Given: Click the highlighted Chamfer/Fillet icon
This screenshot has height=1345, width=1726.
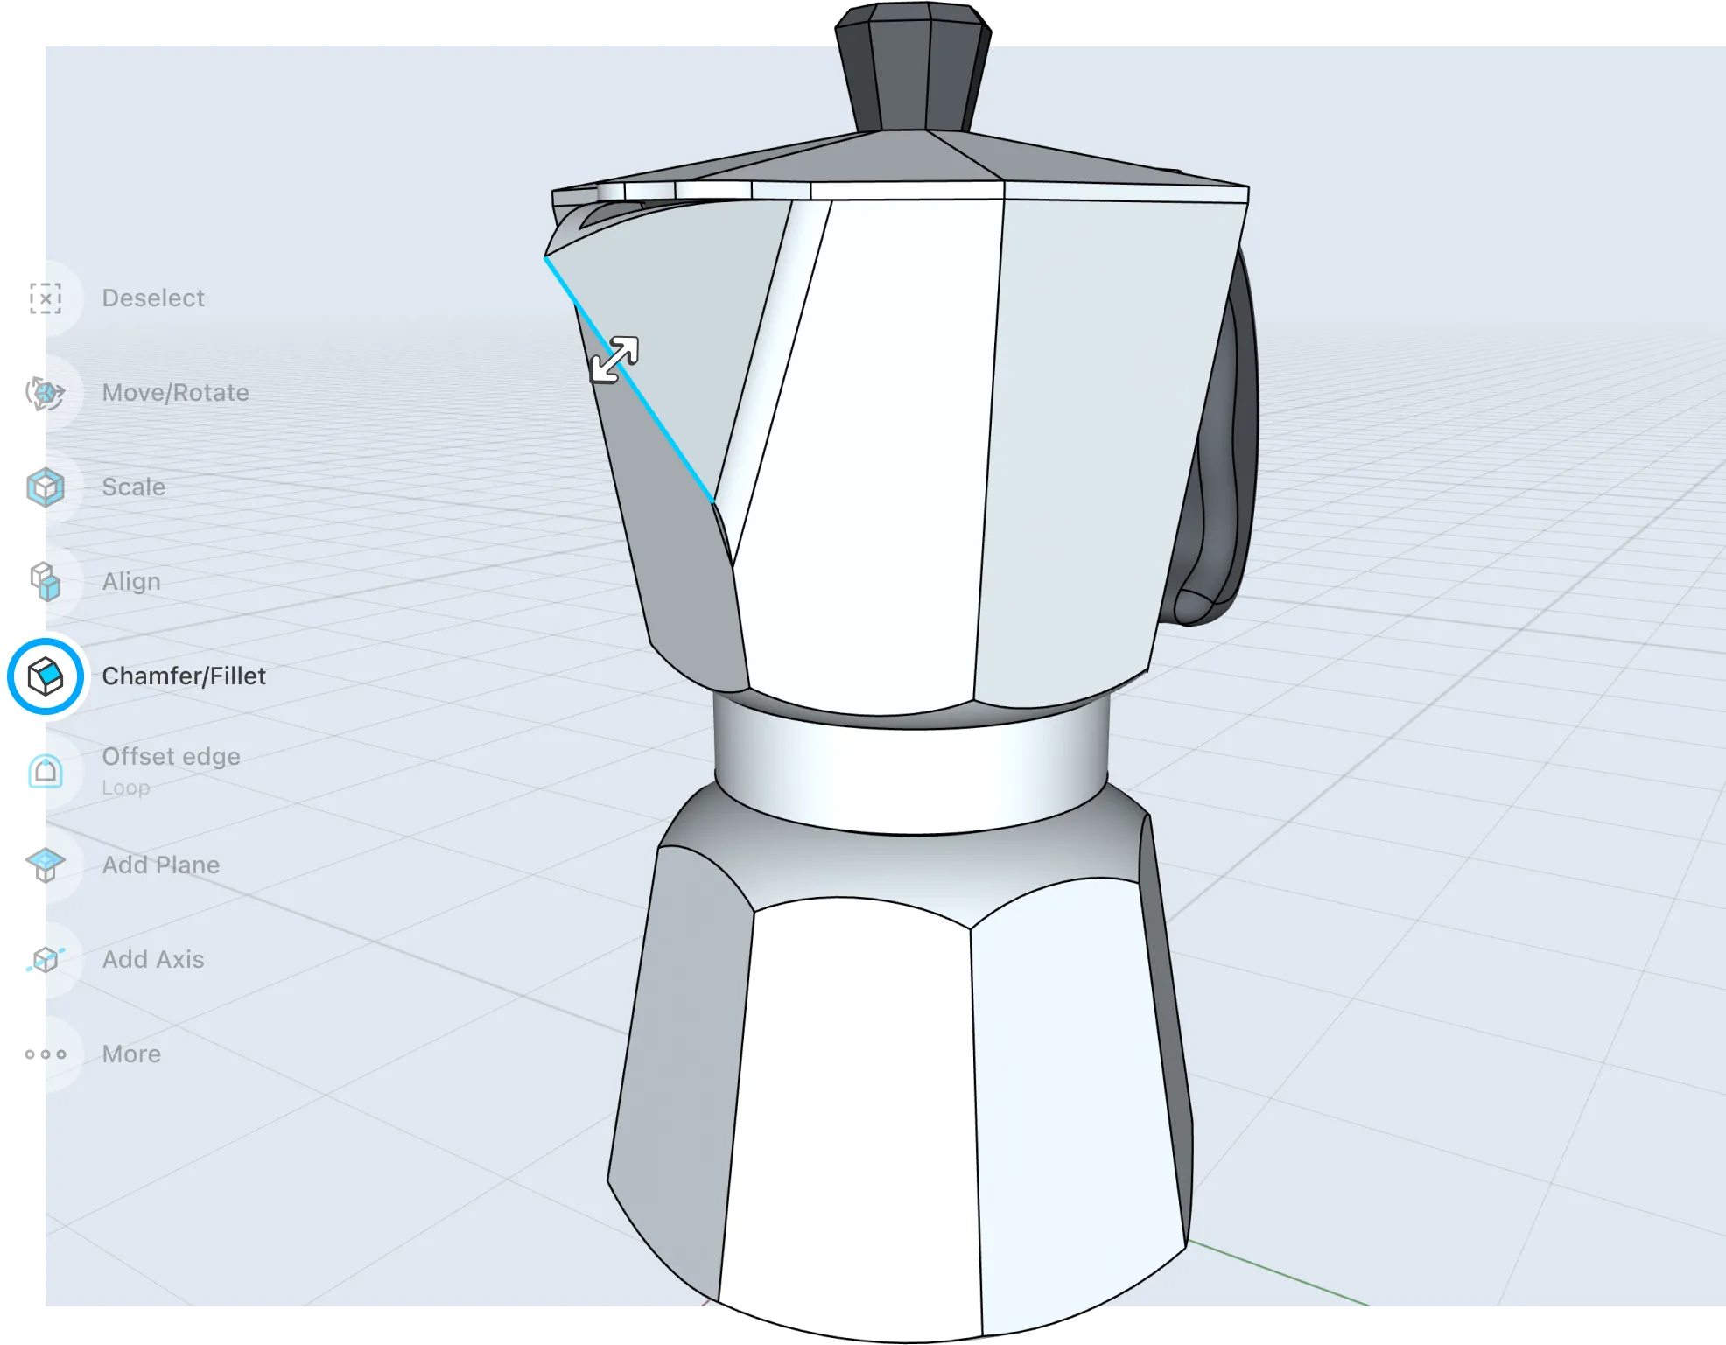Looking at the screenshot, I should 46,676.
